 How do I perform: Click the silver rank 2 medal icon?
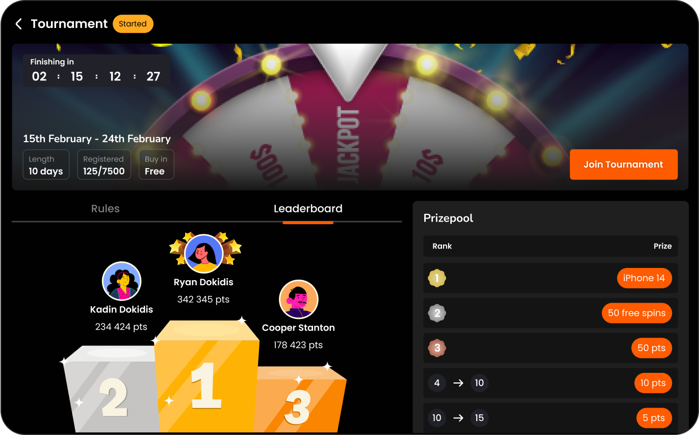pos(437,313)
